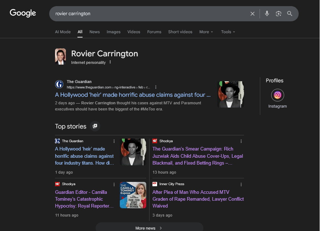Start voice search with microphone icon
The width and height of the screenshot is (320, 231).
[x=267, y=14]
